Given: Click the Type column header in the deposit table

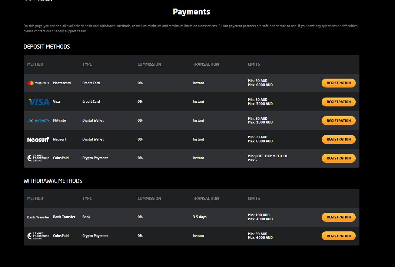Looking at the screenshot, I should coord(87,64).
